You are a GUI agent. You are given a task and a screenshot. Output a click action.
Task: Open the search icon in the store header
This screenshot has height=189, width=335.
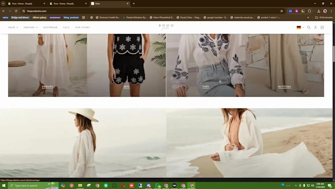(x=309, y=28)
